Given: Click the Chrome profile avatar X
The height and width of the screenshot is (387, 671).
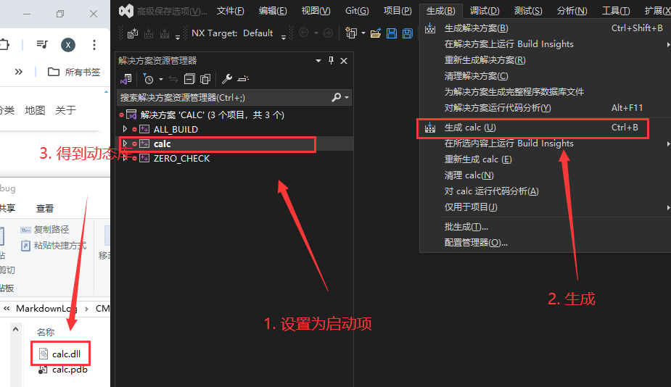Looking at the screenshot, I should 68,44.
